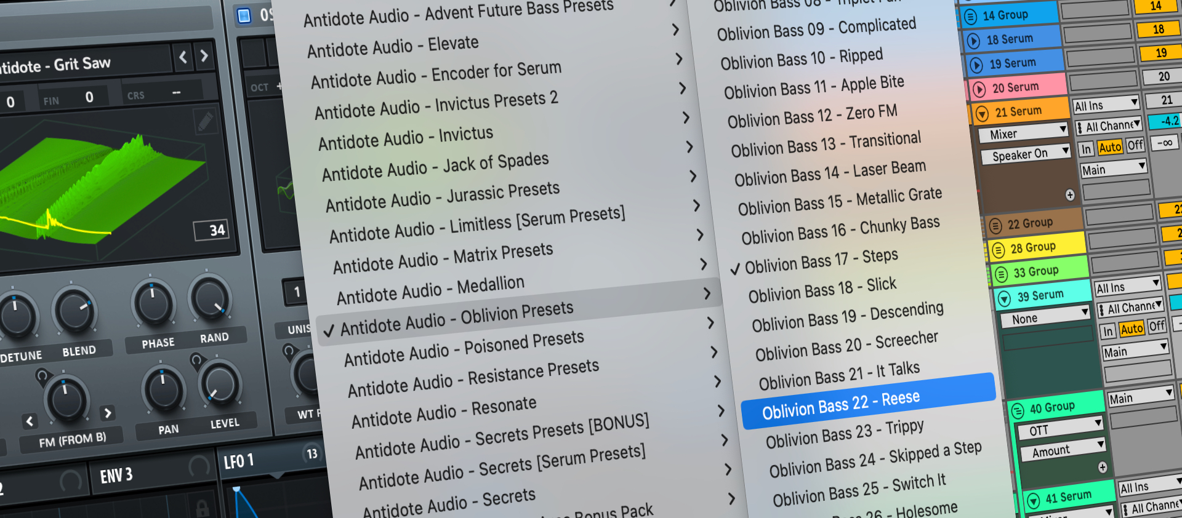Unfold the 18 Serum track arrow
Screen dimensions: 1182x518
pos(974,41)
